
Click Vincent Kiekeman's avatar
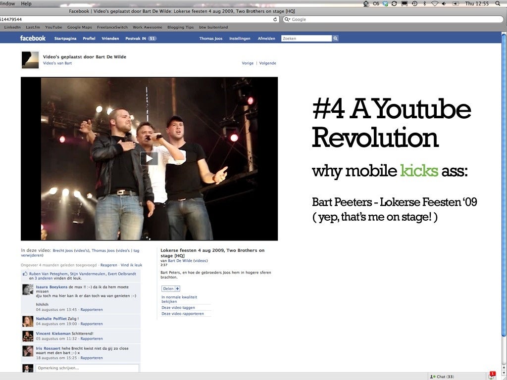coord(28,336)
